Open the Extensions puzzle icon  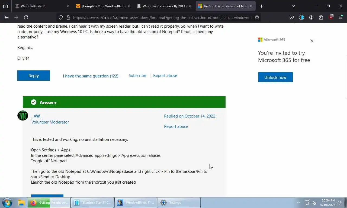click(321, 17)
